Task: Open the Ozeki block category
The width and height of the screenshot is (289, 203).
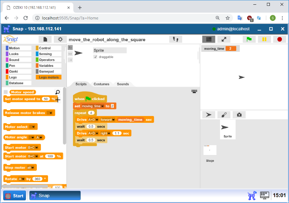Action: tap(18, 71)
